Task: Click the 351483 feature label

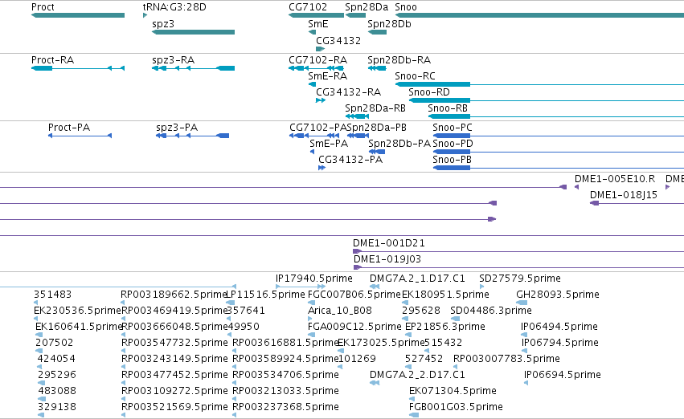Action: tap(52, 294)
